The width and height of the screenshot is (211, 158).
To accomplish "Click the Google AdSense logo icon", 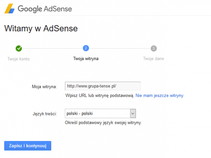I will [x=9, y=8].
